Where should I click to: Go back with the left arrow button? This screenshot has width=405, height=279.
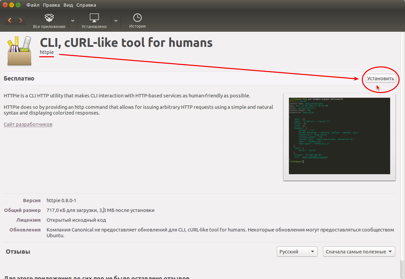click(10, 20)
